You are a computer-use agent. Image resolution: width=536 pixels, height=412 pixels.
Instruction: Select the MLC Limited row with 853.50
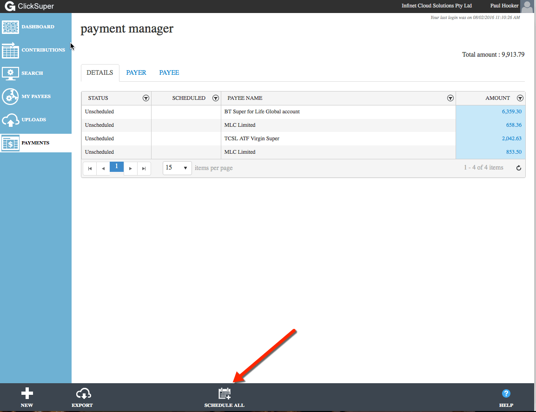click(x=303, y=152)
